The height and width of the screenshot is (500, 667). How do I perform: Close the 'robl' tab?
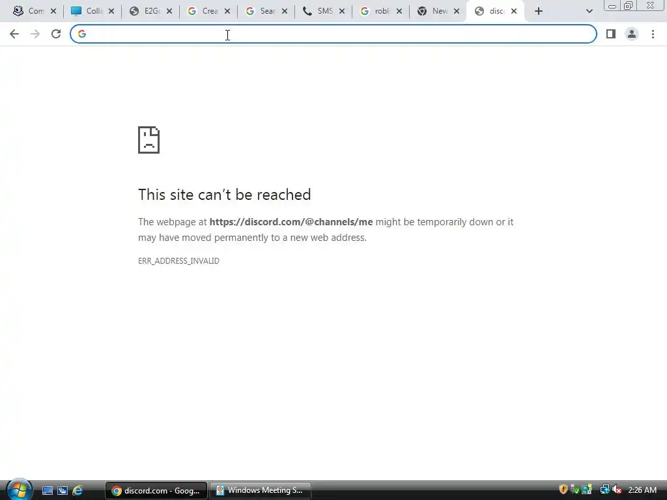point(399,11)
